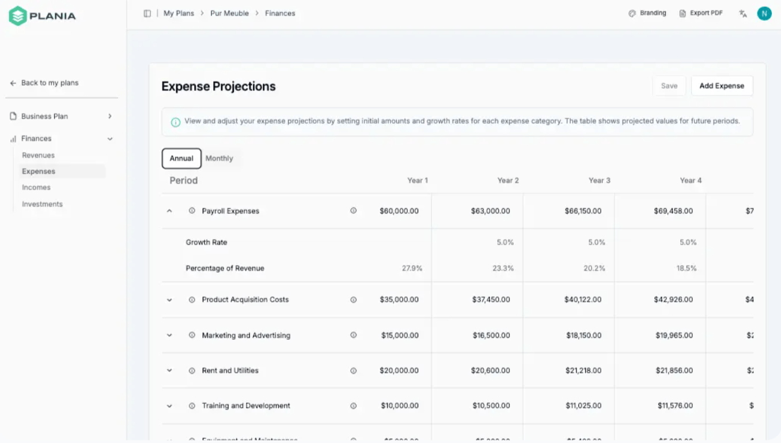Open the Branding settings

647,13
